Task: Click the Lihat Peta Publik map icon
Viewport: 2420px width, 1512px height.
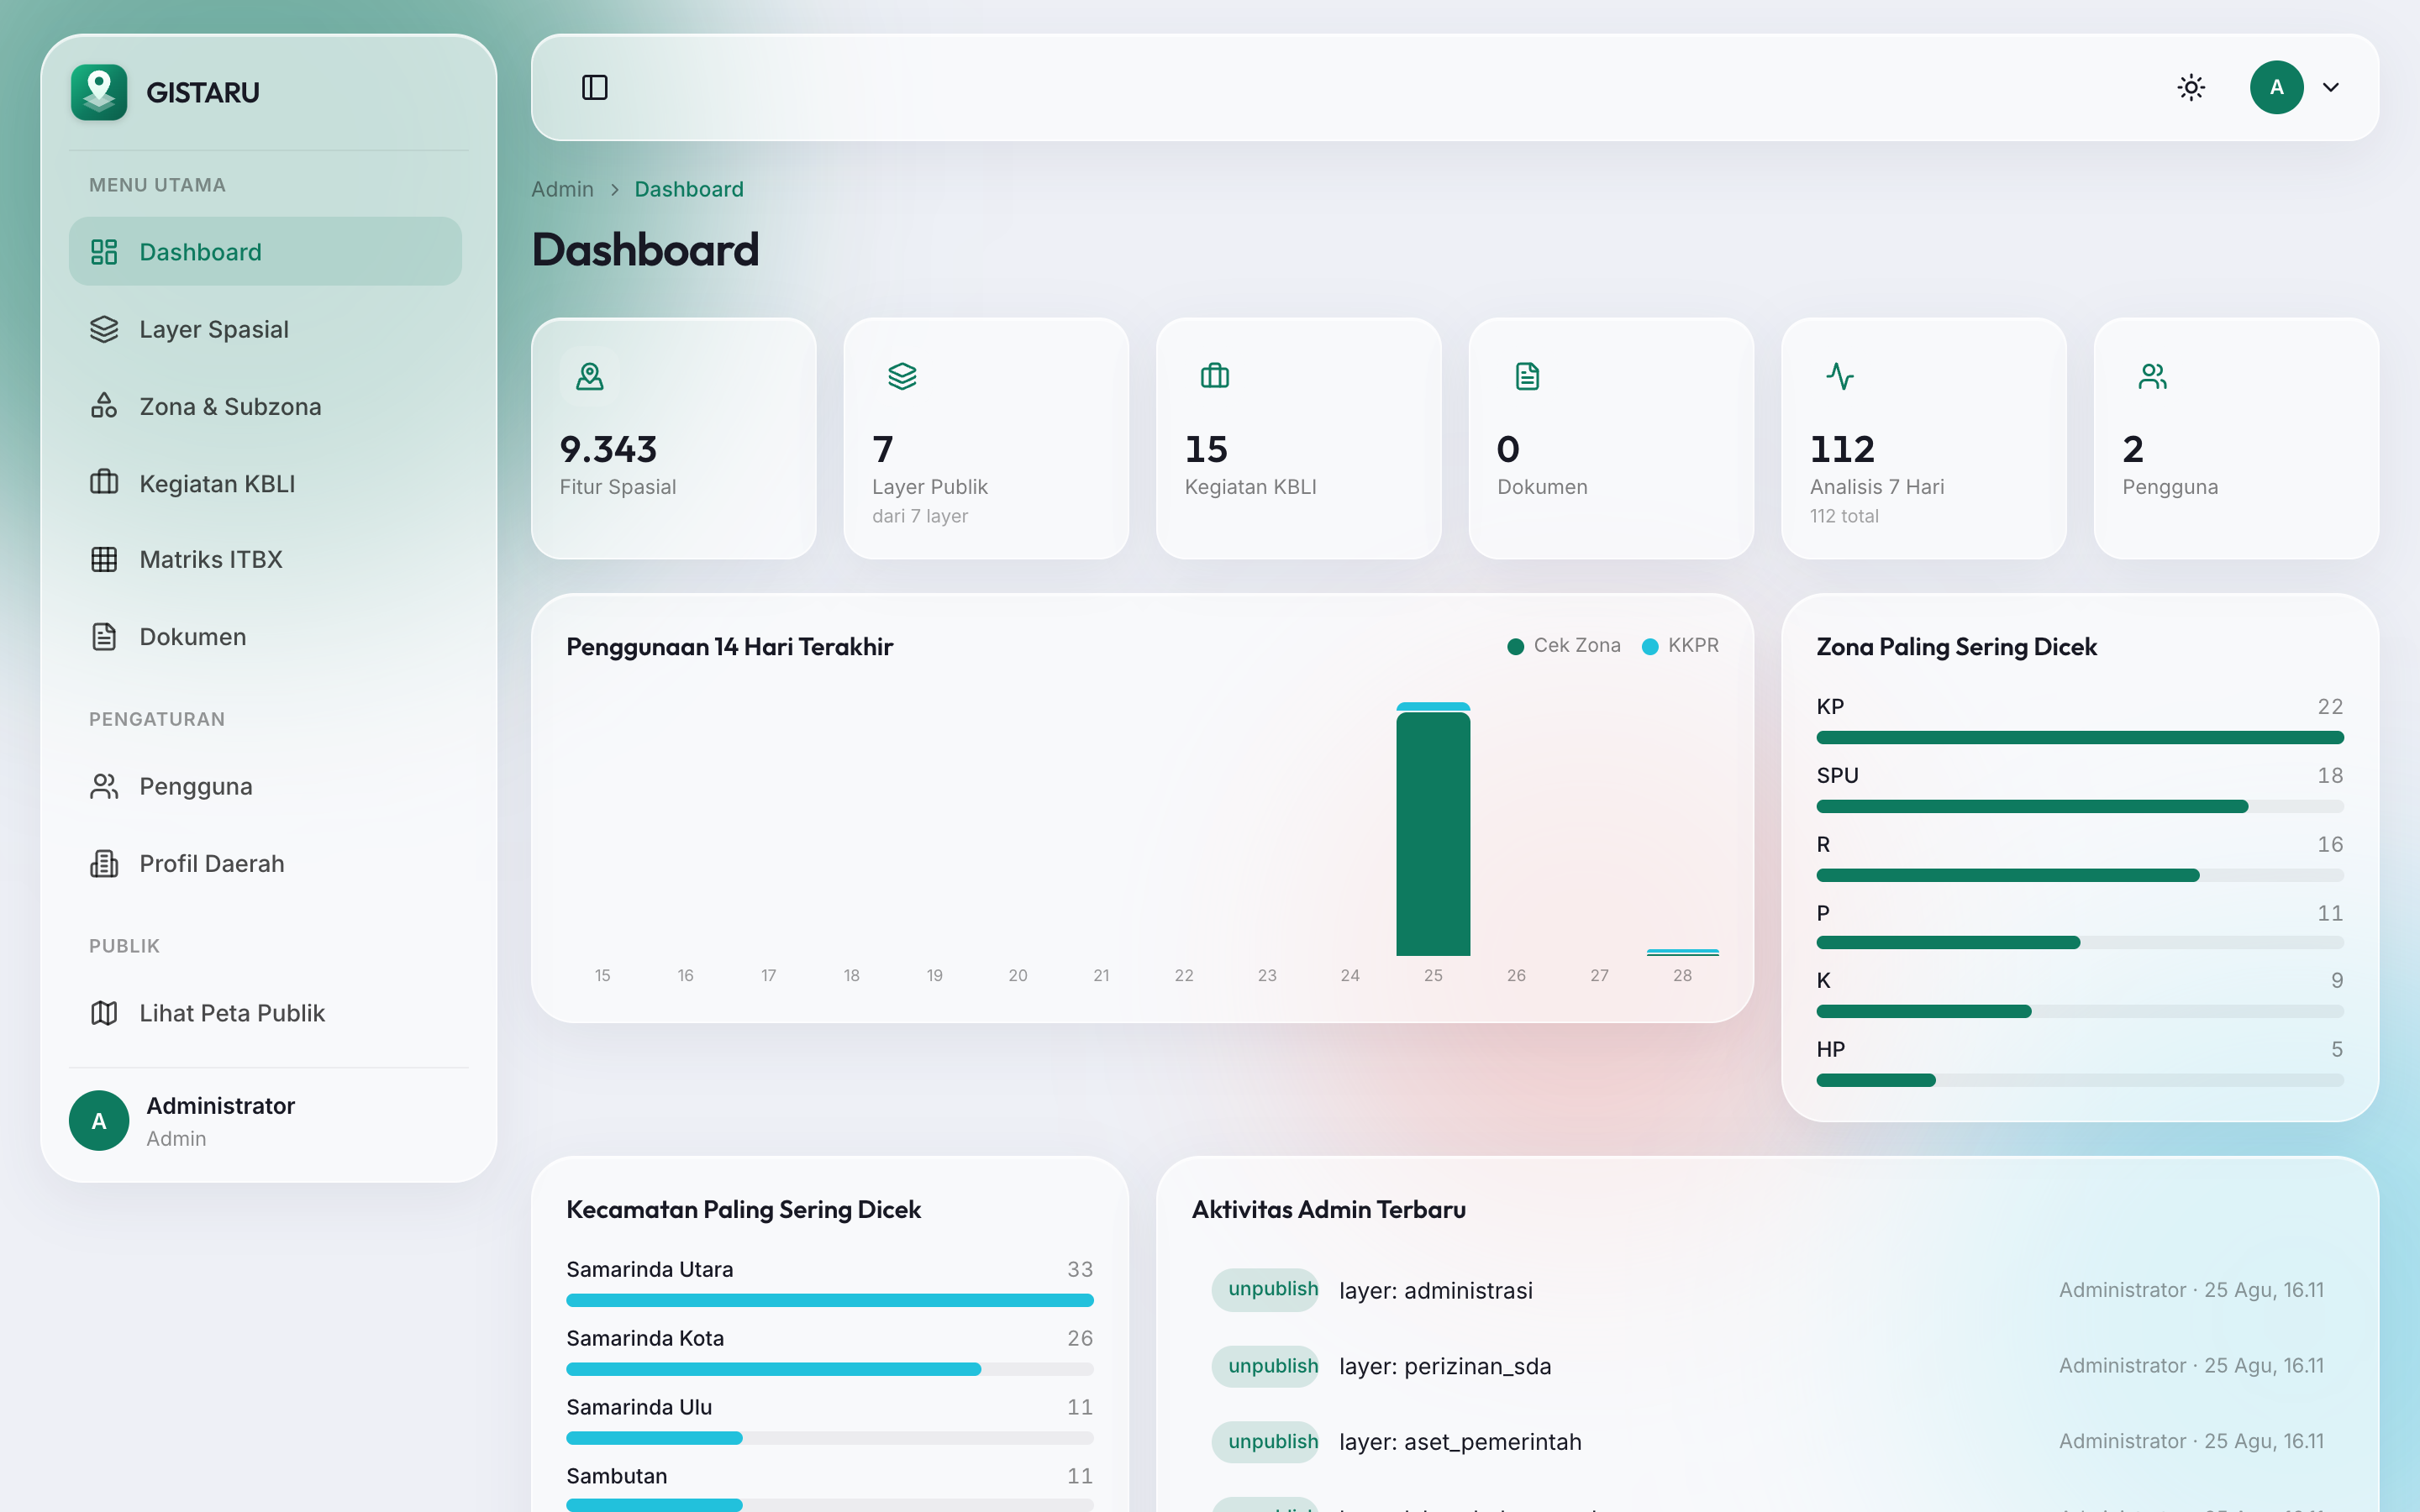Action: coord(104,1013)
